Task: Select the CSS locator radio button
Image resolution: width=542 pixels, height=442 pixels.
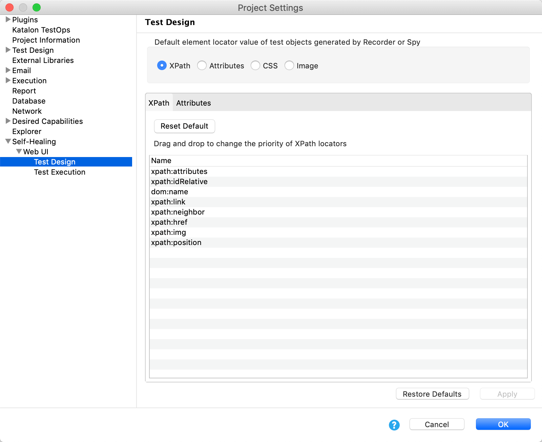Action: click(255, 65)
